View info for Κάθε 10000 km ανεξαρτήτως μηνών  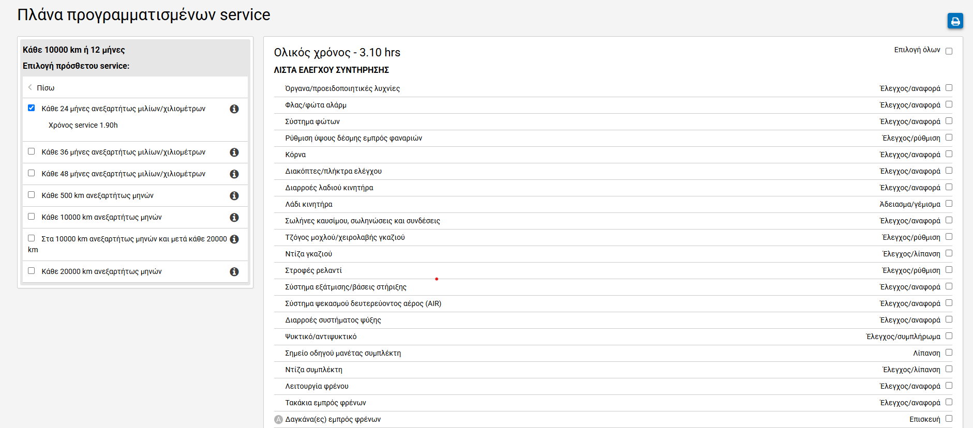click(234, 218)
